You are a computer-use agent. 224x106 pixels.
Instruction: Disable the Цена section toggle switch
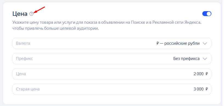[207, 14]
